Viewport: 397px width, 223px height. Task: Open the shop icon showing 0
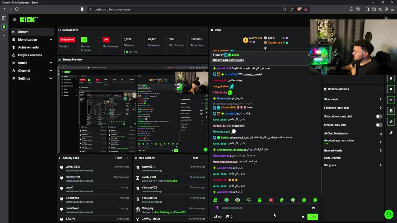(229, 217)
